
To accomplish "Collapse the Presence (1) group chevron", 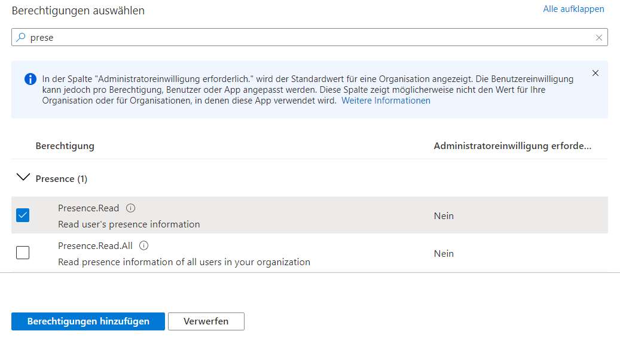I will 23,177.
